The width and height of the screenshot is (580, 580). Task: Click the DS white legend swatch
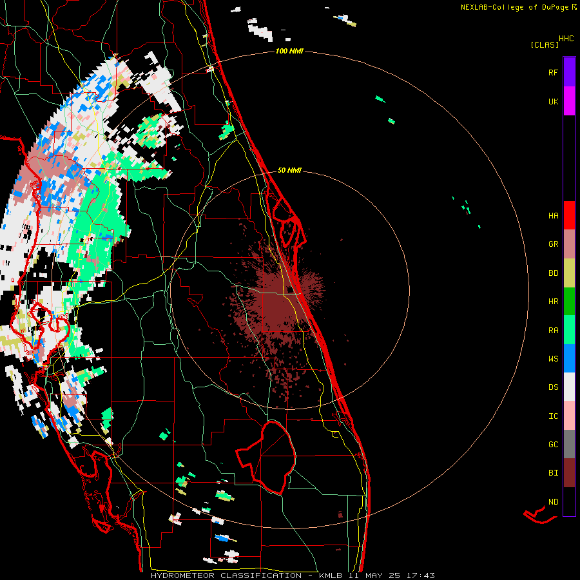(569, 387)
